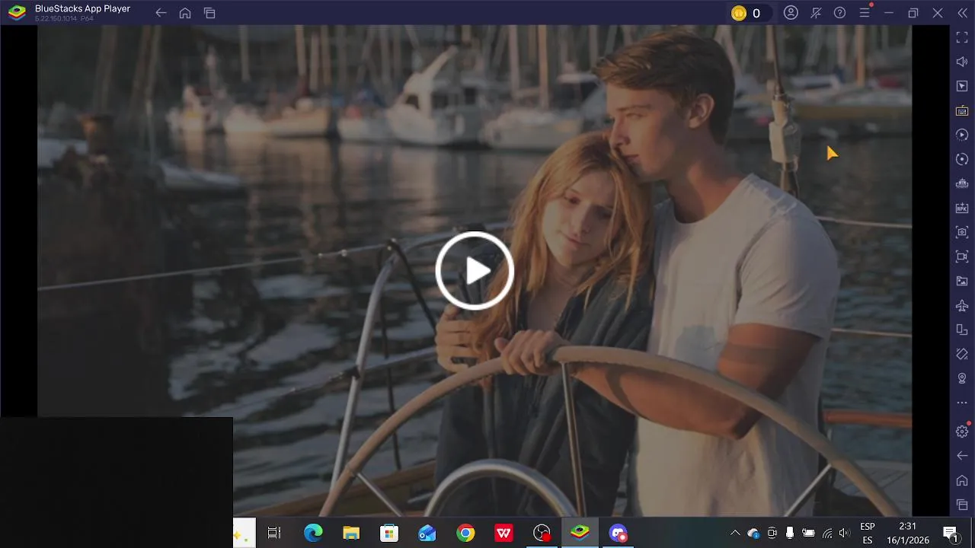
Task: Click the gold coin points icon
Action: pyautogui.click(x=739, y=13)
